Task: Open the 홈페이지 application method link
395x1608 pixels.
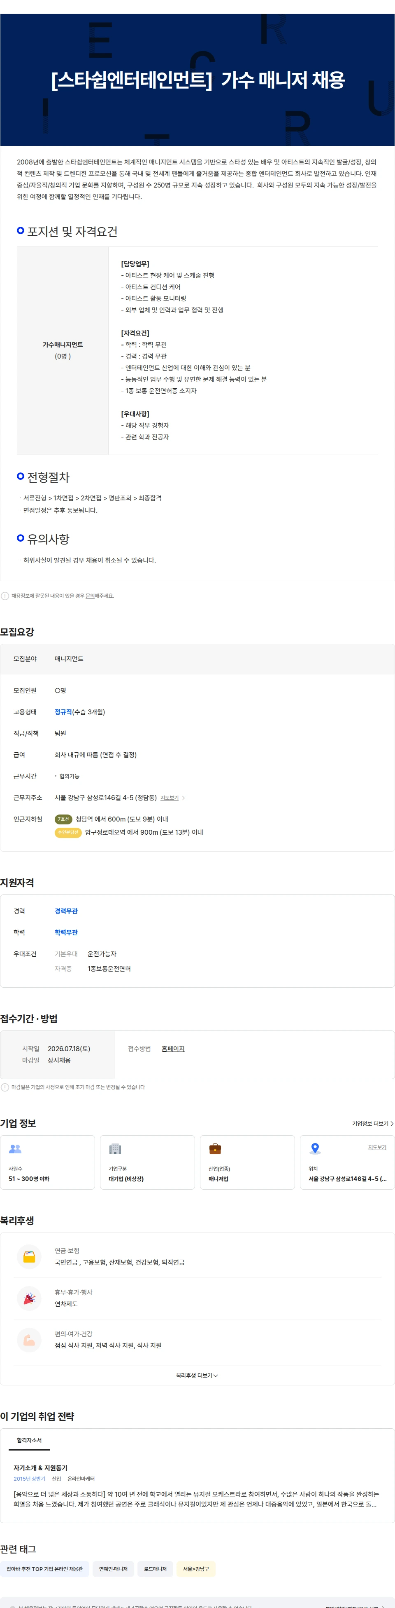Action: [x=173, y=1049]
